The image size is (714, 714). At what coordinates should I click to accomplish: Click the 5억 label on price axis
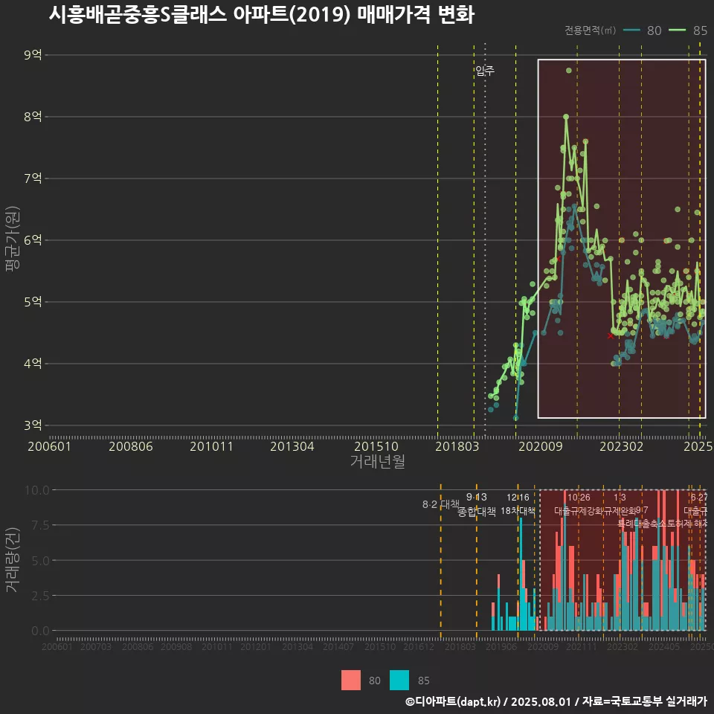pyautogui.click(x=33, y=302)
